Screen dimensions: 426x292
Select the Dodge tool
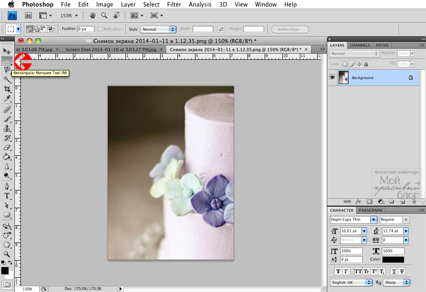click(x=7, y=176)
